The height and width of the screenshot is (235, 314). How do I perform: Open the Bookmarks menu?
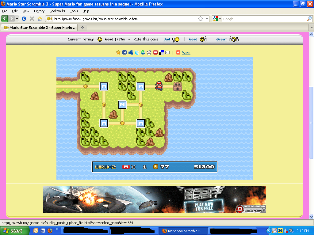(57, 11)
